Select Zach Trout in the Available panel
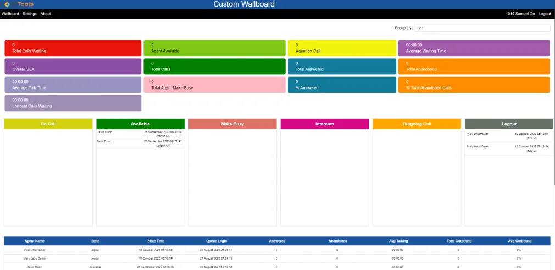This screenshot has height=270, width=555. (x=104, y=141)
